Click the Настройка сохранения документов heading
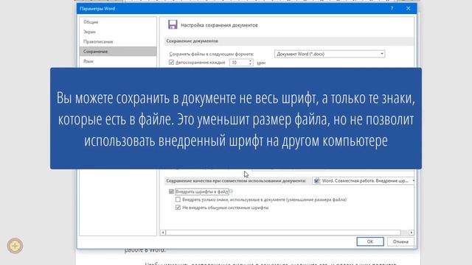The height and width of the screenshot is (265, 472). pos(219,25)
